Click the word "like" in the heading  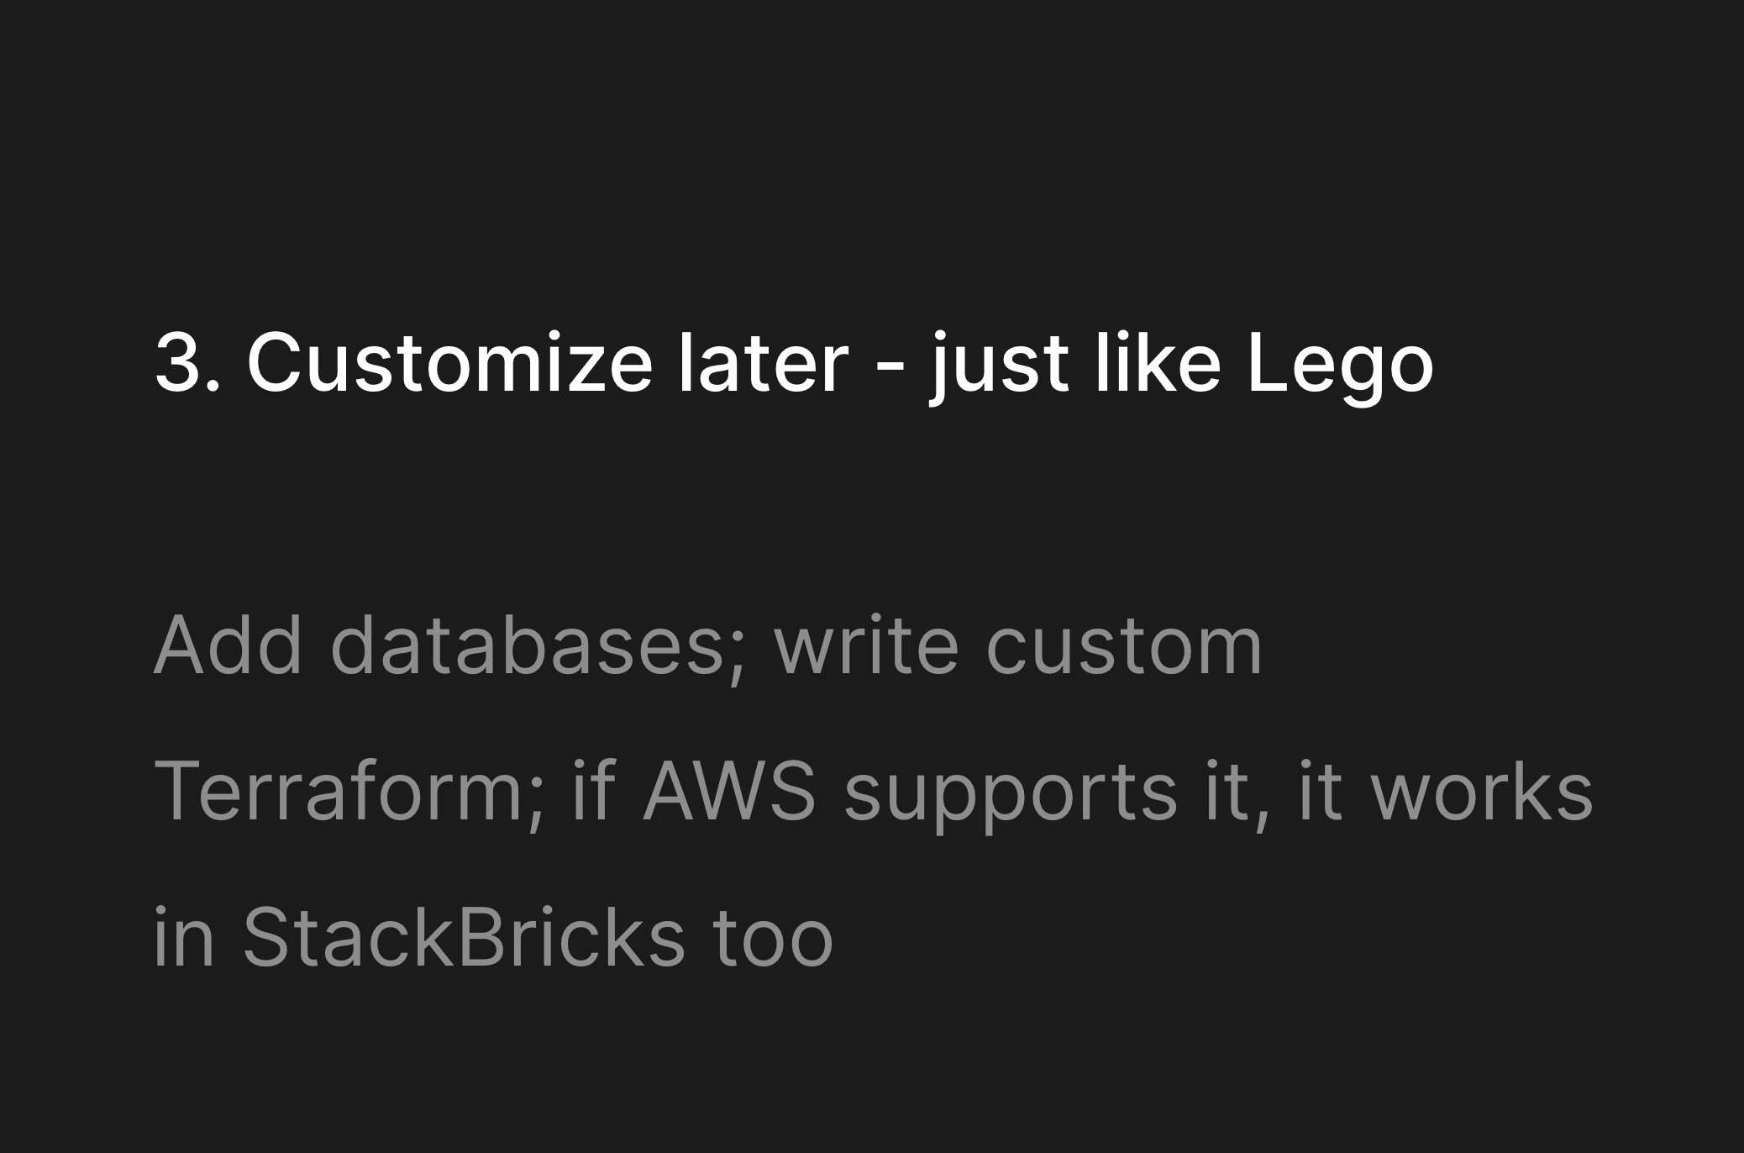1158,362
